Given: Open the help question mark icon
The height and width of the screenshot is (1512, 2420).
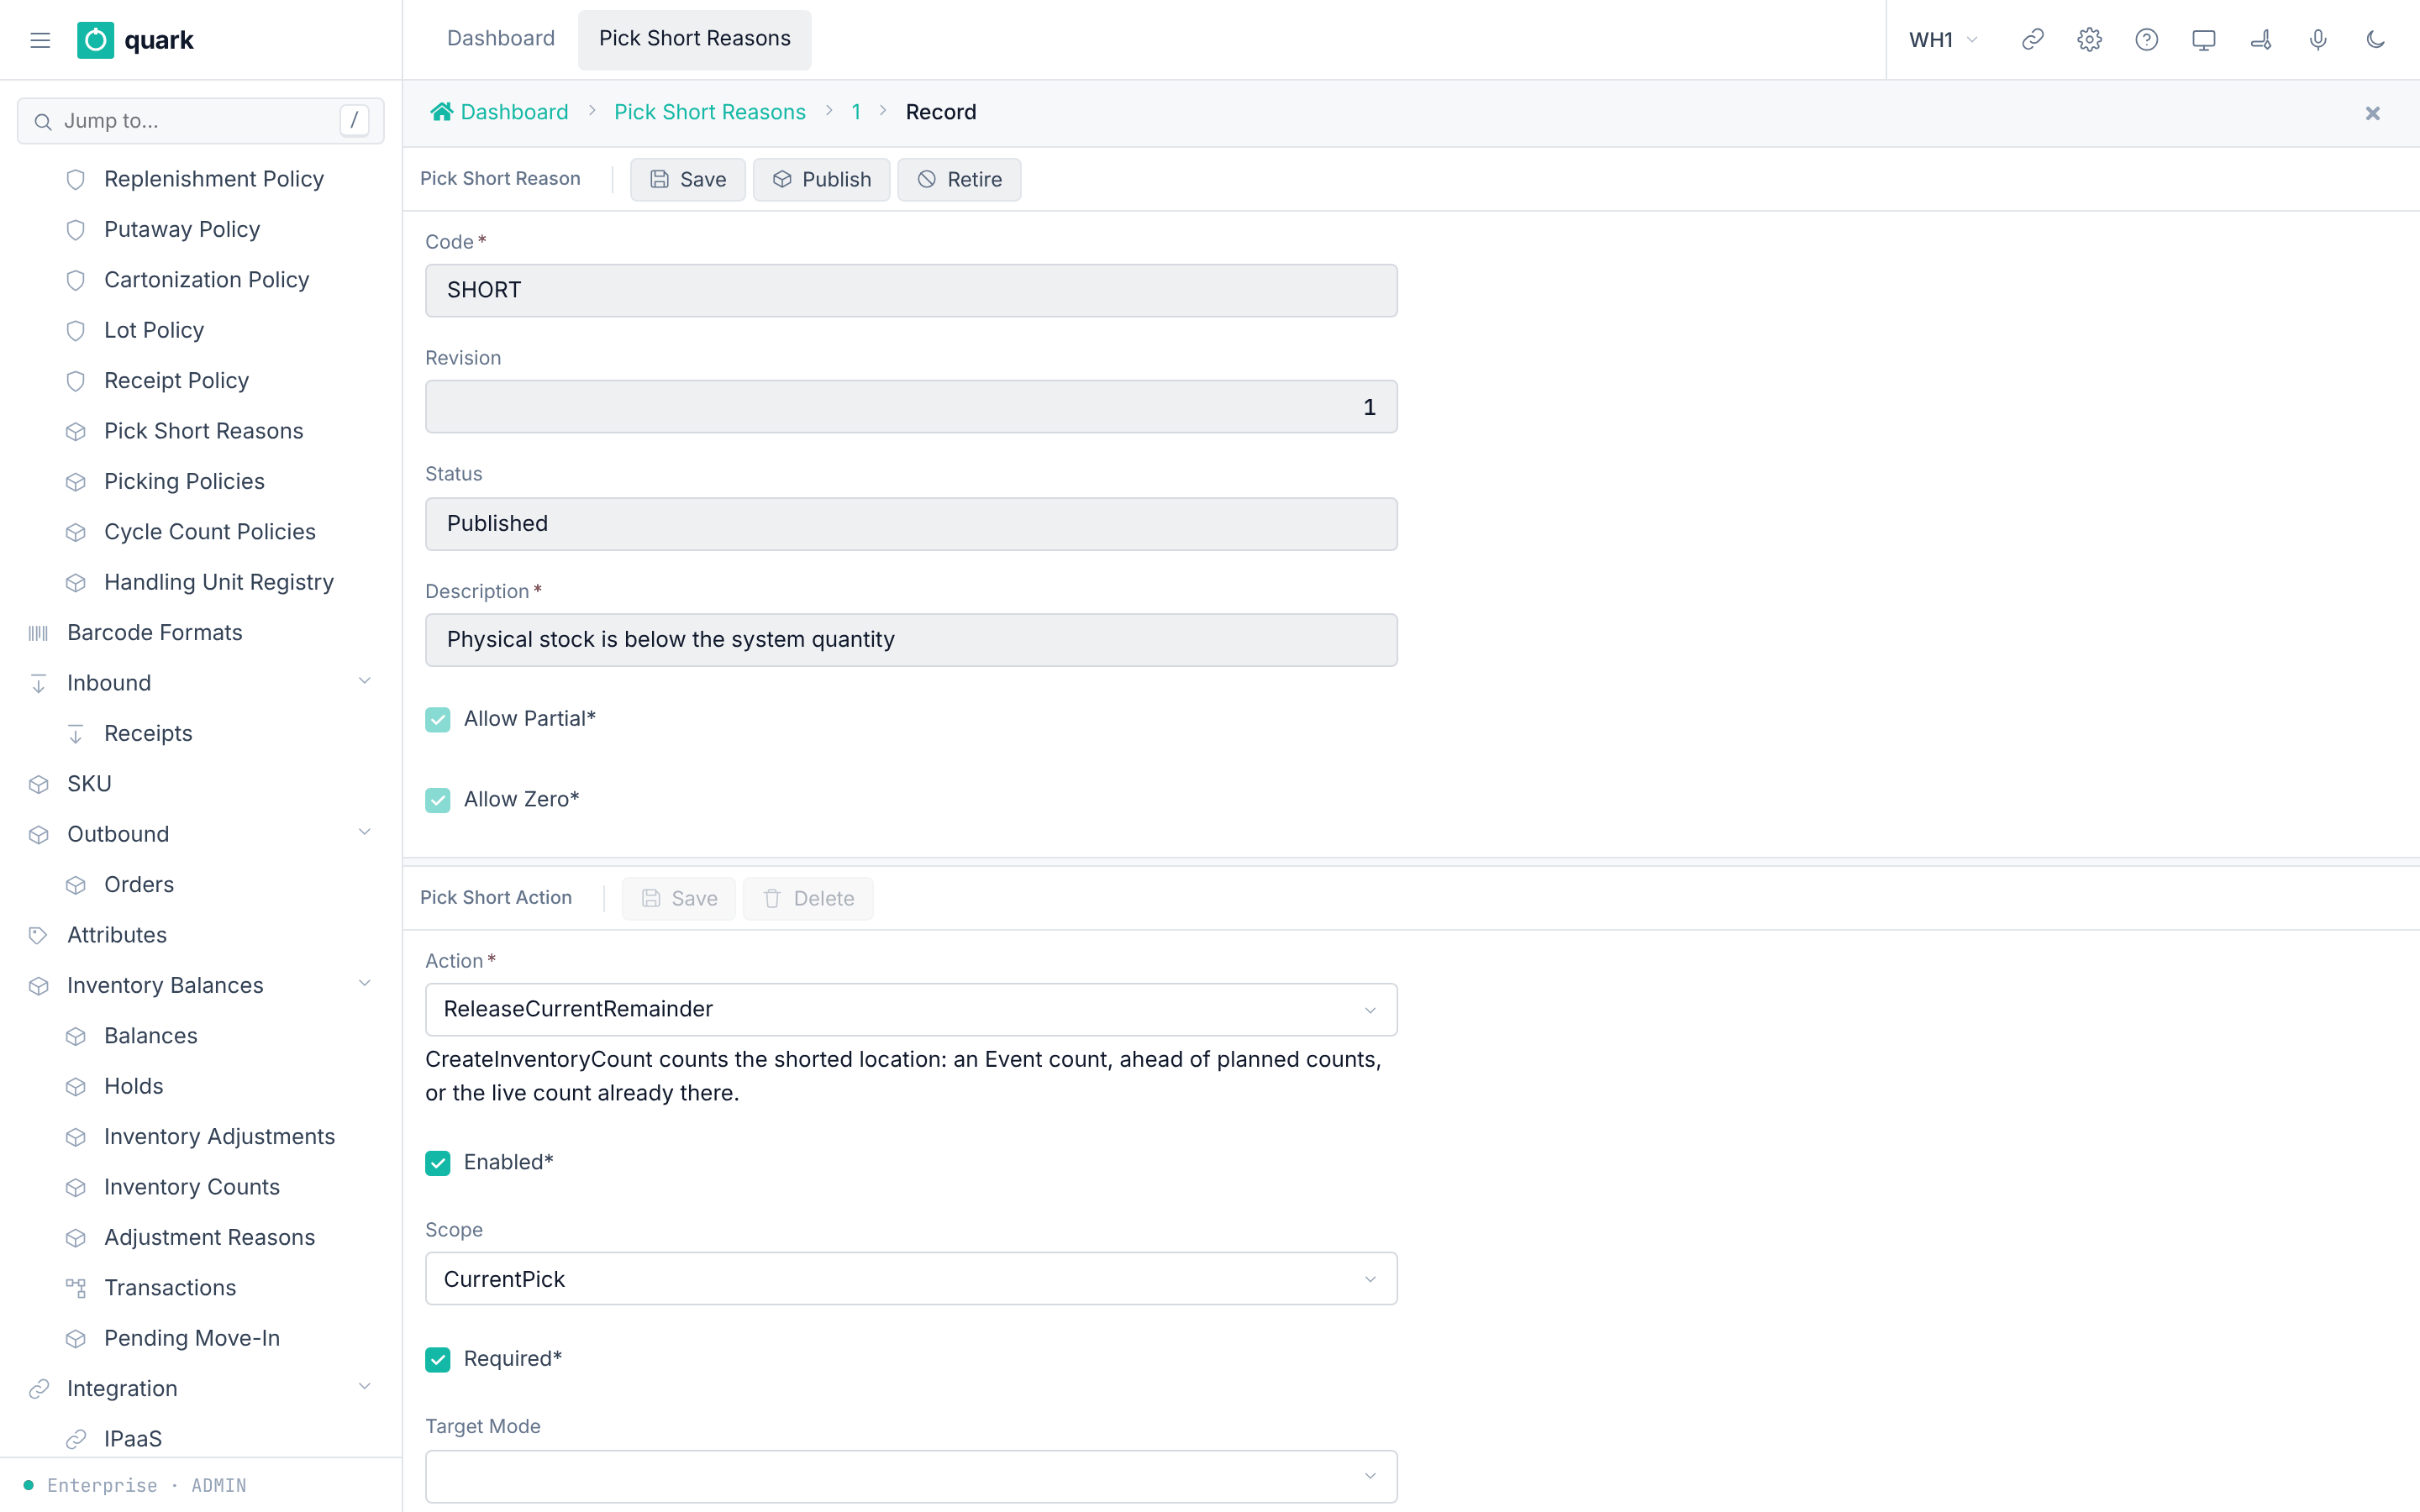Looking at the screenshot, I should click(2146, 40).
